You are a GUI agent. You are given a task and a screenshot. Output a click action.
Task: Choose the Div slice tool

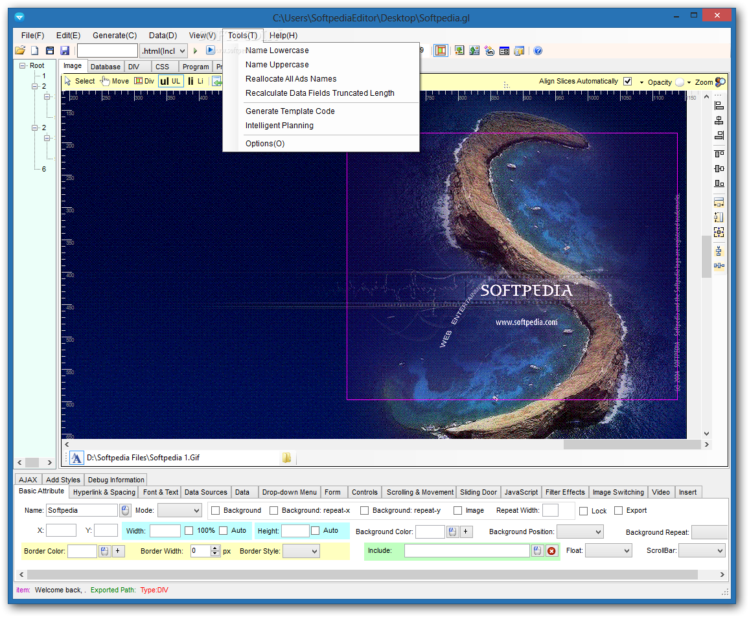(x=144, y=81)
